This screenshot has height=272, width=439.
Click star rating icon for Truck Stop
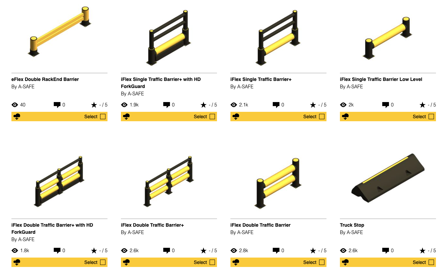tap(423, 251)
